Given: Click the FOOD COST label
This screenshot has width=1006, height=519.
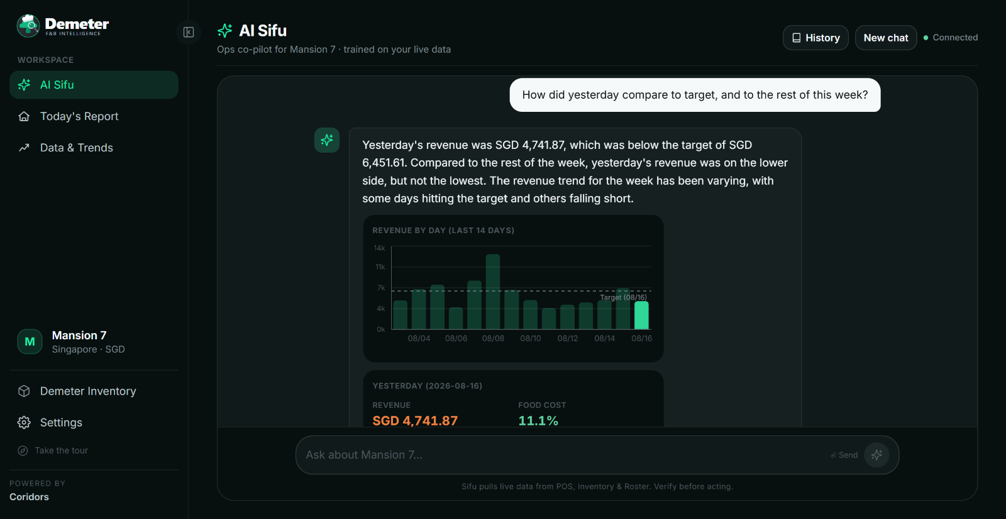Looking at the screenshot, I should coord(542,405).
